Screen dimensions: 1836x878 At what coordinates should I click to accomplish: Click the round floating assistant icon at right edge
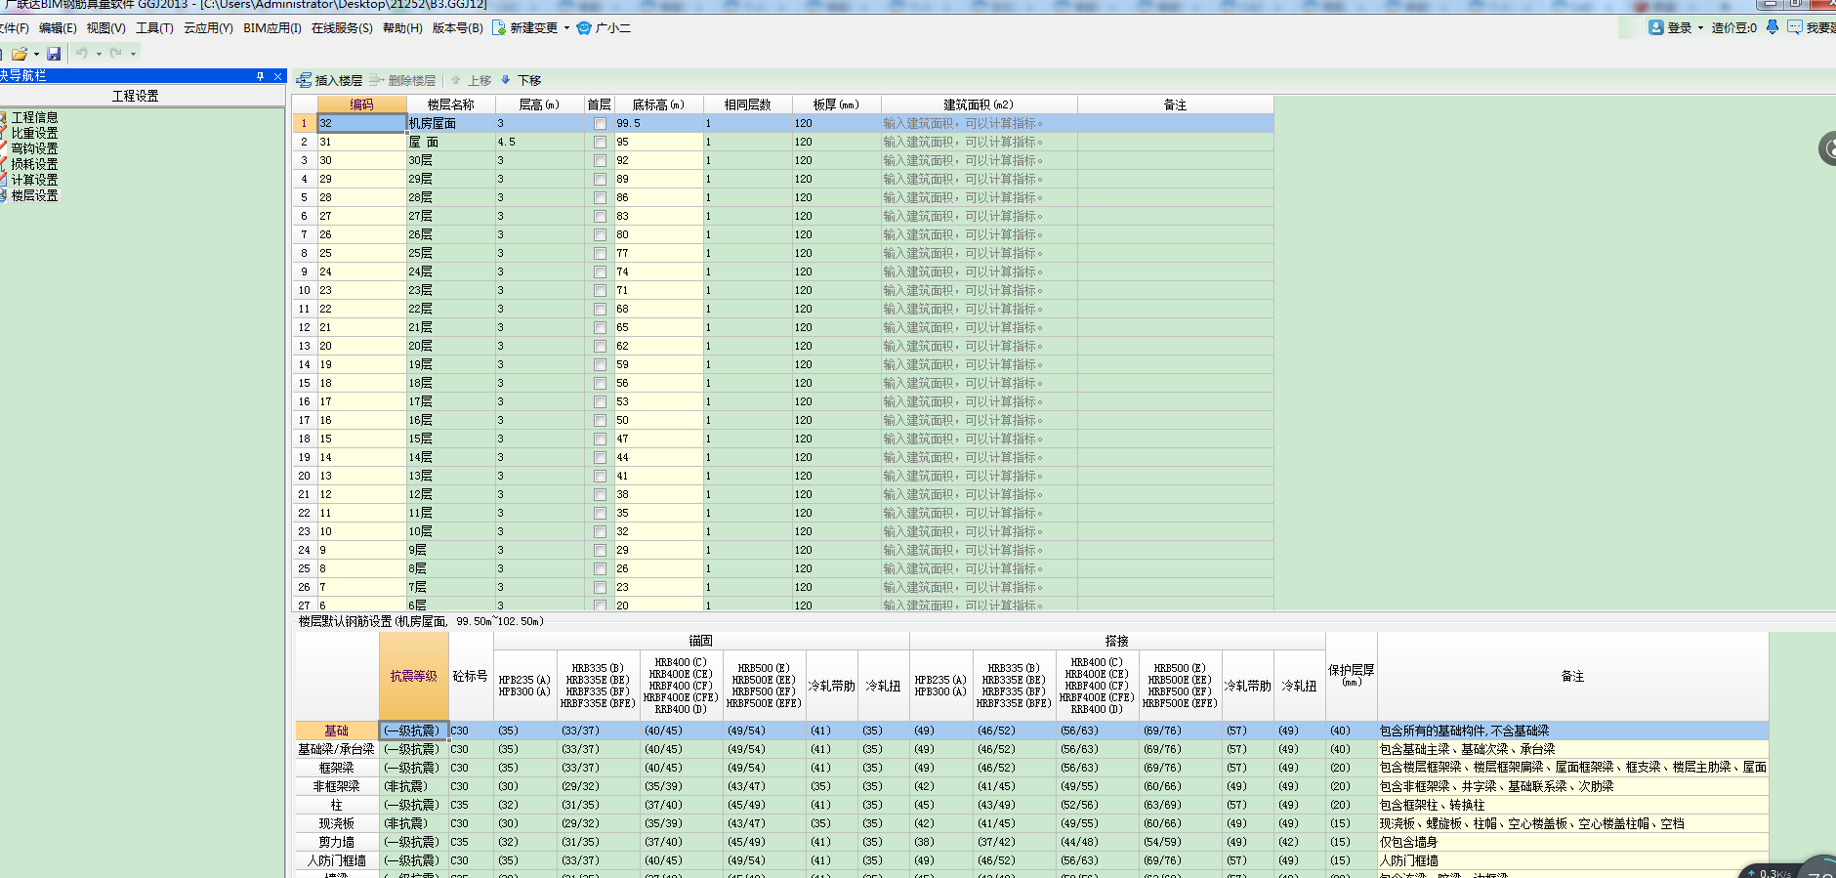point(1828,148)
